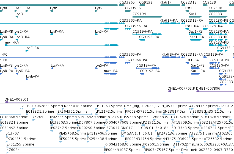Click the Klp61F-RA transcript label
Image resolution: width=234 pixels, height=154 pixels.
click(x=169, y=21)
